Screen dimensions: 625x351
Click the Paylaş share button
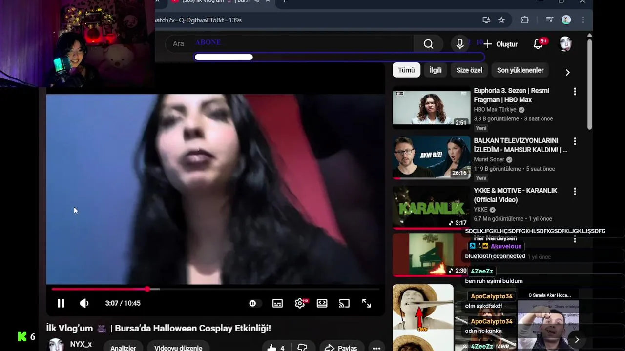coord(341,348)
